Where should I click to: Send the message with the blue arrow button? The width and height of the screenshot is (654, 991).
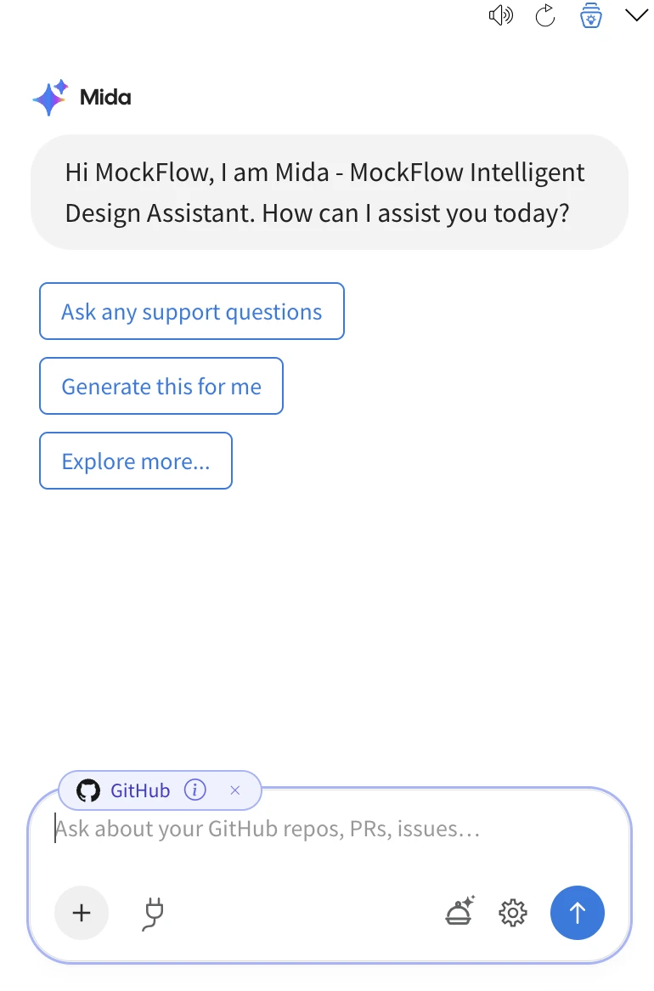pos(578,913)
